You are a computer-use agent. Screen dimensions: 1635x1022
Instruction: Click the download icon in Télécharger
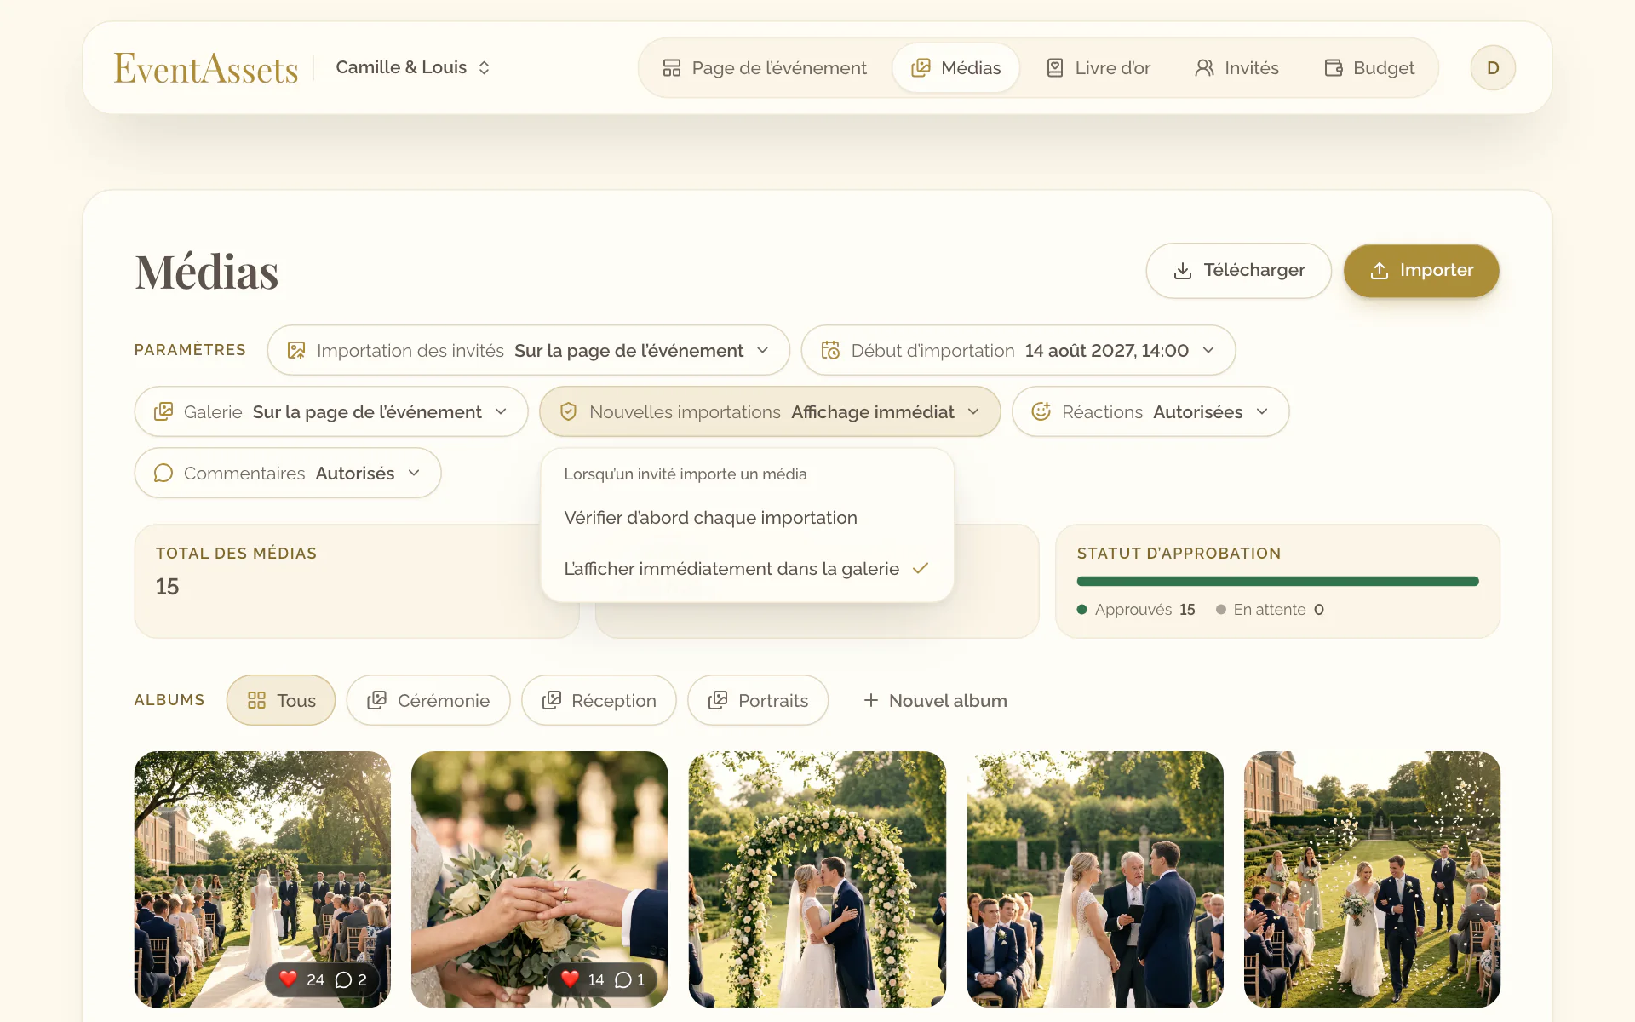coord(1182,271)
